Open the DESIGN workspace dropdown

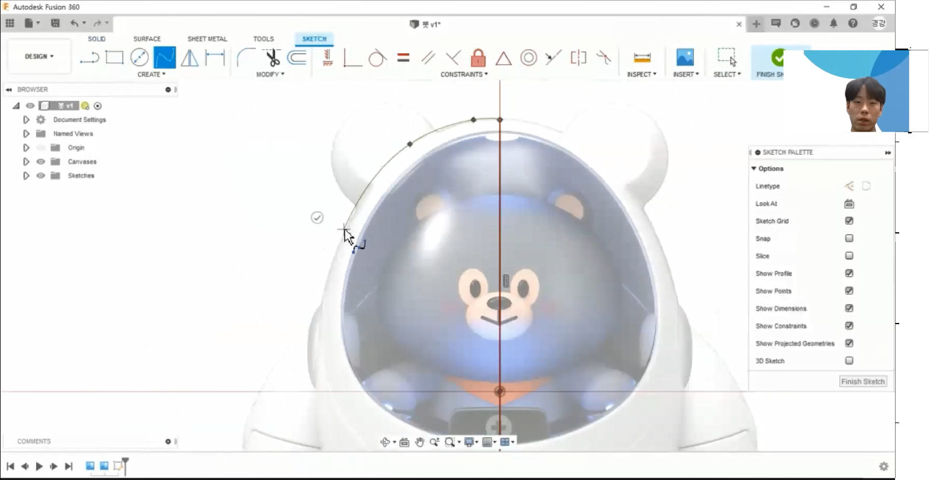(39, 56)
